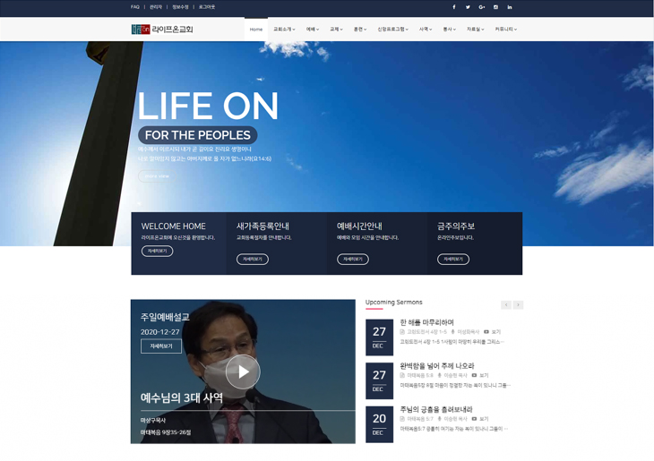Expand the 자료실 menu
Viewport: 654px width, 461px height.
coord(475,30)
